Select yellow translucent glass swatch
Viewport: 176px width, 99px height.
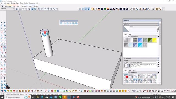point(155,40)
